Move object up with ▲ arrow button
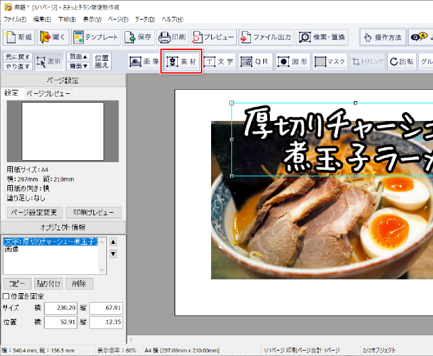This screenshot has width=433, height=356. (x=113, y=242)
